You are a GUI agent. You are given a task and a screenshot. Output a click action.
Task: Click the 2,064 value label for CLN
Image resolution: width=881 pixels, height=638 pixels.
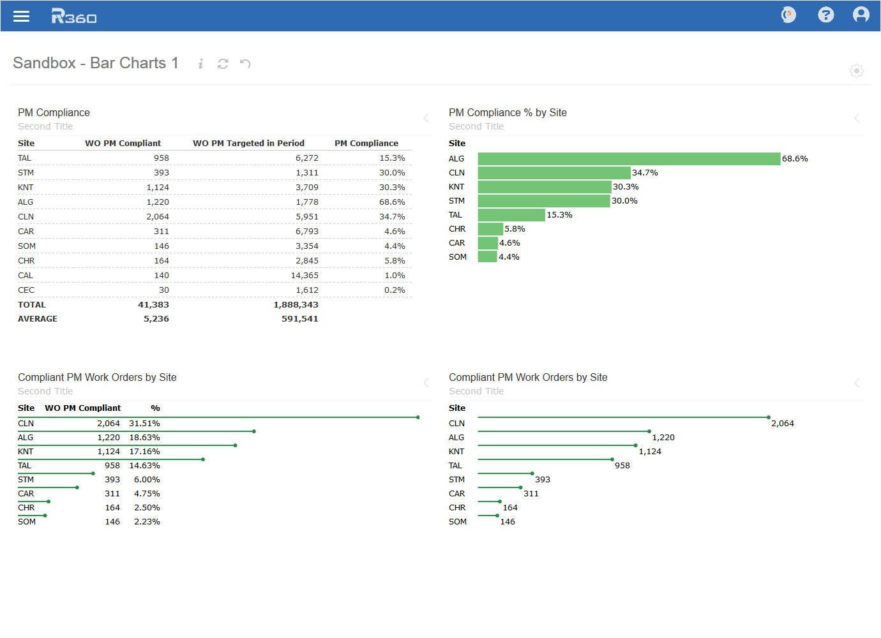[782, 424]
